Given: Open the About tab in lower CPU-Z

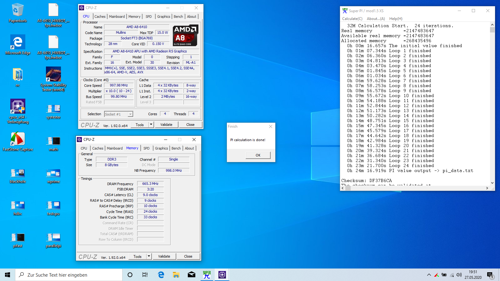Looking at the screenshot, I should coord(189,148).
